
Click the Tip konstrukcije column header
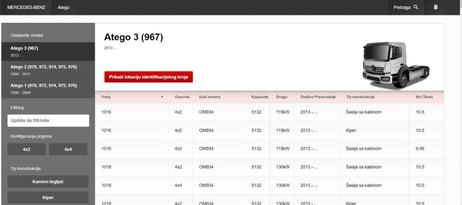(x=360, y=97)
